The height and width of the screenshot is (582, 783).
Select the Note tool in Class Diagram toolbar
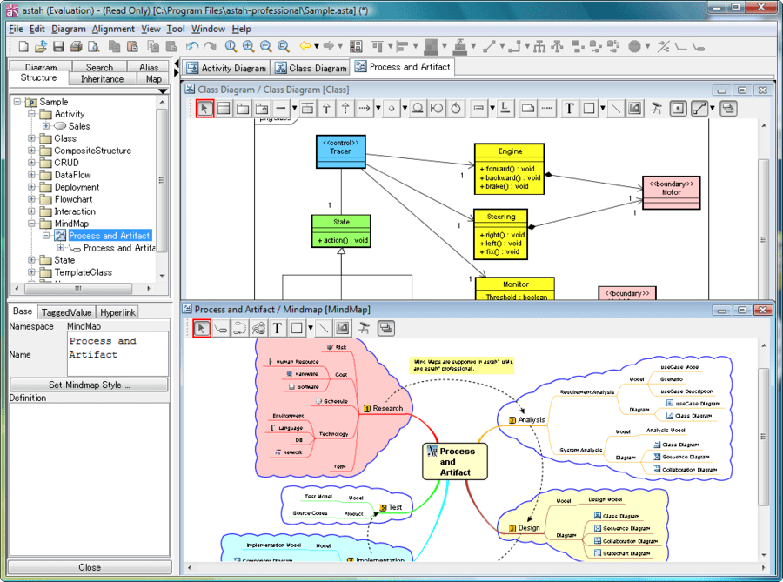pyautogui.click(x=528, y=109)
